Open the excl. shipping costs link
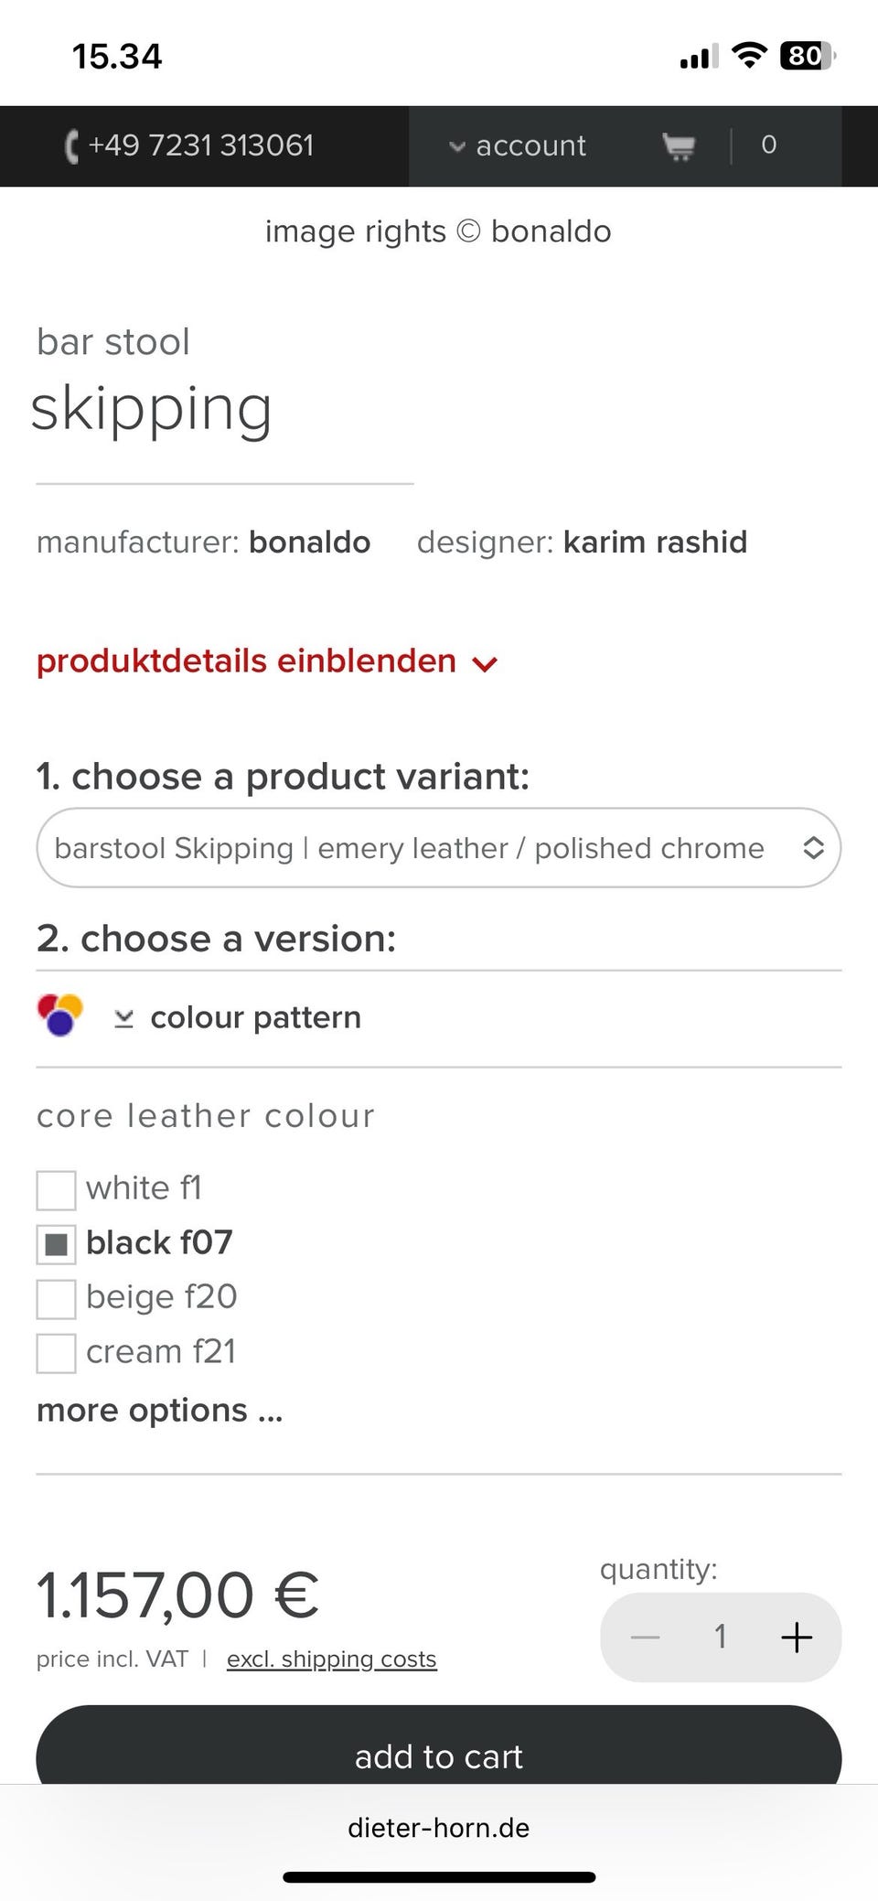Viewport: 878px width, 1901px height. point(331,1659)
